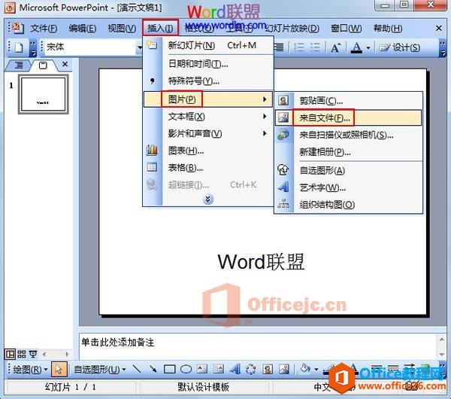Click the Increase Font Size icon
Screen dimensions: 451x399
(335, 47)
